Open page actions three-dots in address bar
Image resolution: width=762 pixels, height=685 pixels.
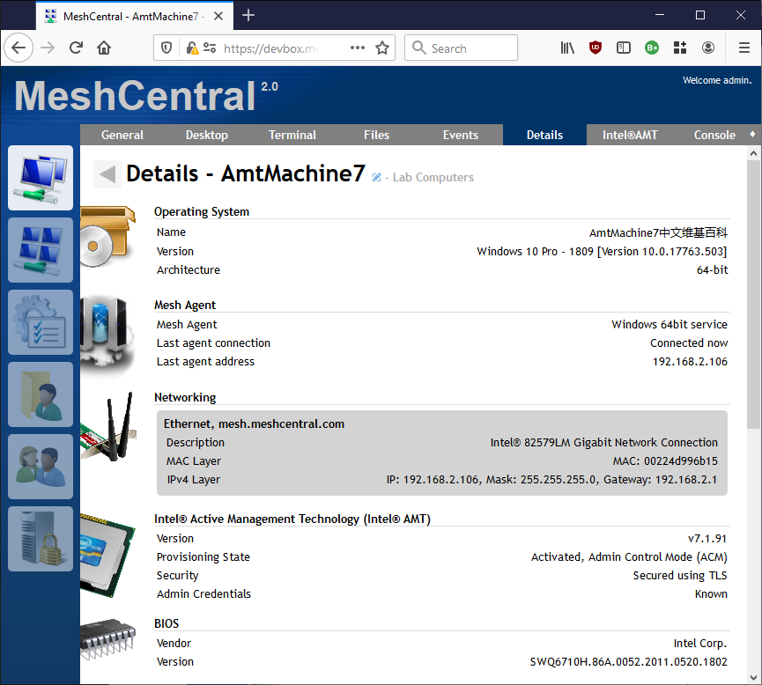(x=357, y=48)
